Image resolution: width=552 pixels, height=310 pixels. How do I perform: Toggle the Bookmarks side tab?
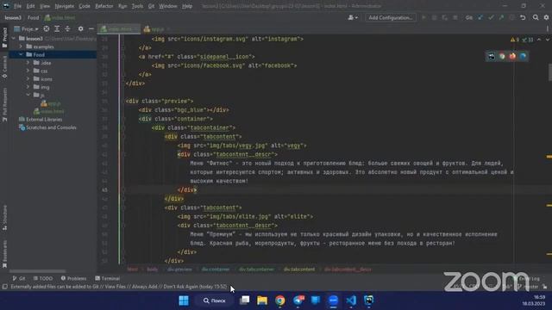[x=4, y=254]
